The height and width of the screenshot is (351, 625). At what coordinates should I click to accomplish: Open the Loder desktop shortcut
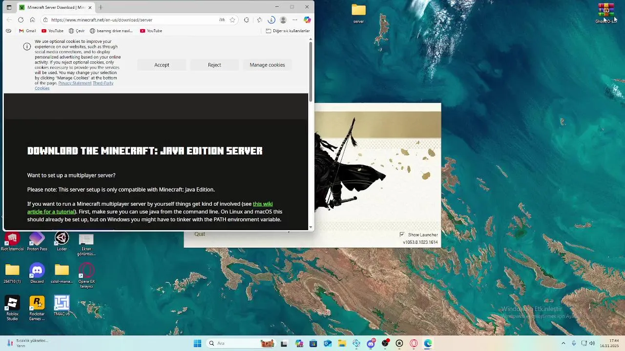(62, 242)
